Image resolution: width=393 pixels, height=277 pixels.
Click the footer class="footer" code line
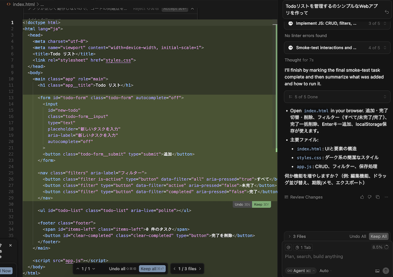(x=66, y=223)
